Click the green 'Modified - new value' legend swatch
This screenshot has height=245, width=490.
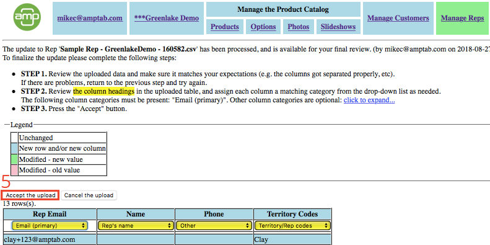[14, 159]
